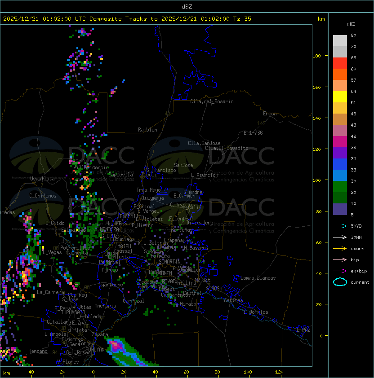Click the Villavicencio location label
The width and height of the screenshot is (374, 378).
point(91,167)
